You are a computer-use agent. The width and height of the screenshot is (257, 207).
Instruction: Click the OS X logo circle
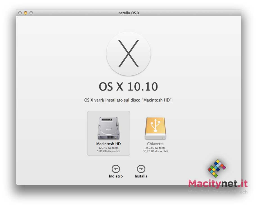[128, 54]
